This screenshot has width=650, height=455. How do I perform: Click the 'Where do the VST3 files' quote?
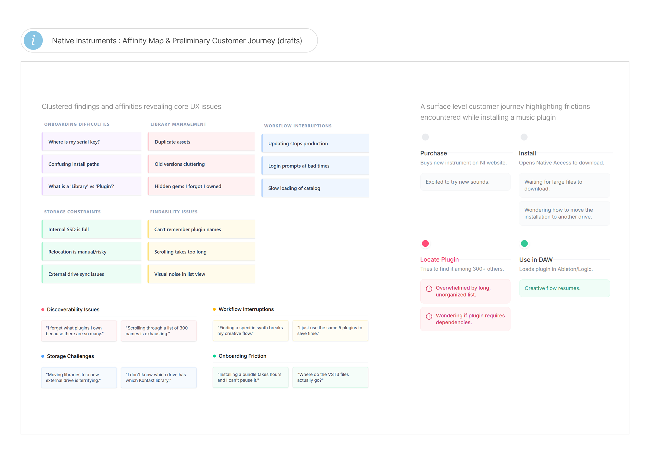coord(330,377)
